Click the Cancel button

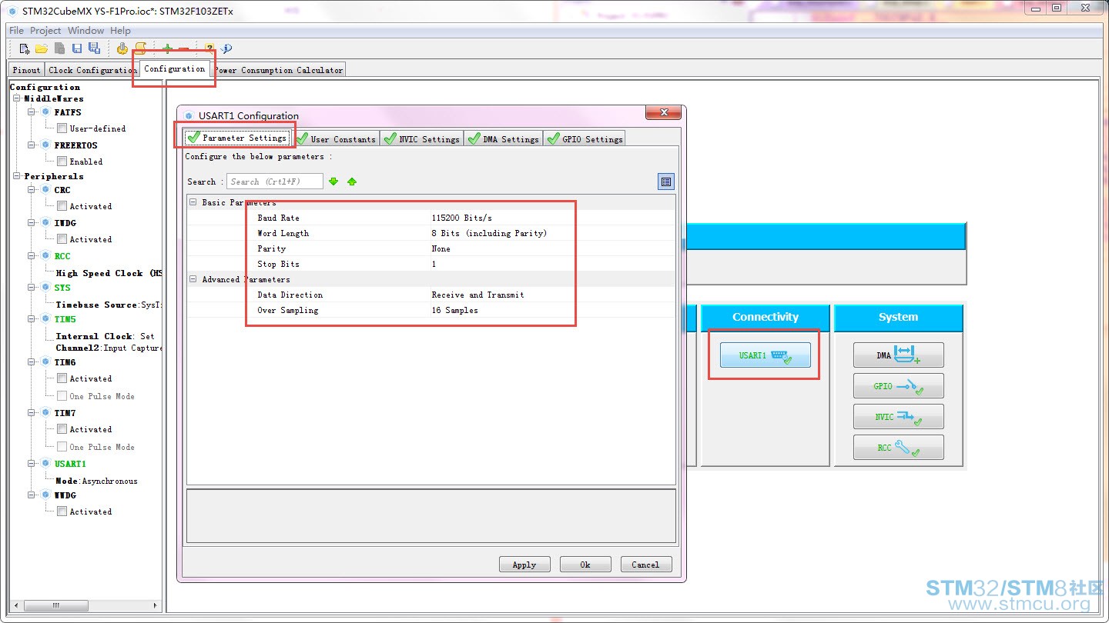tap(646, 565)
